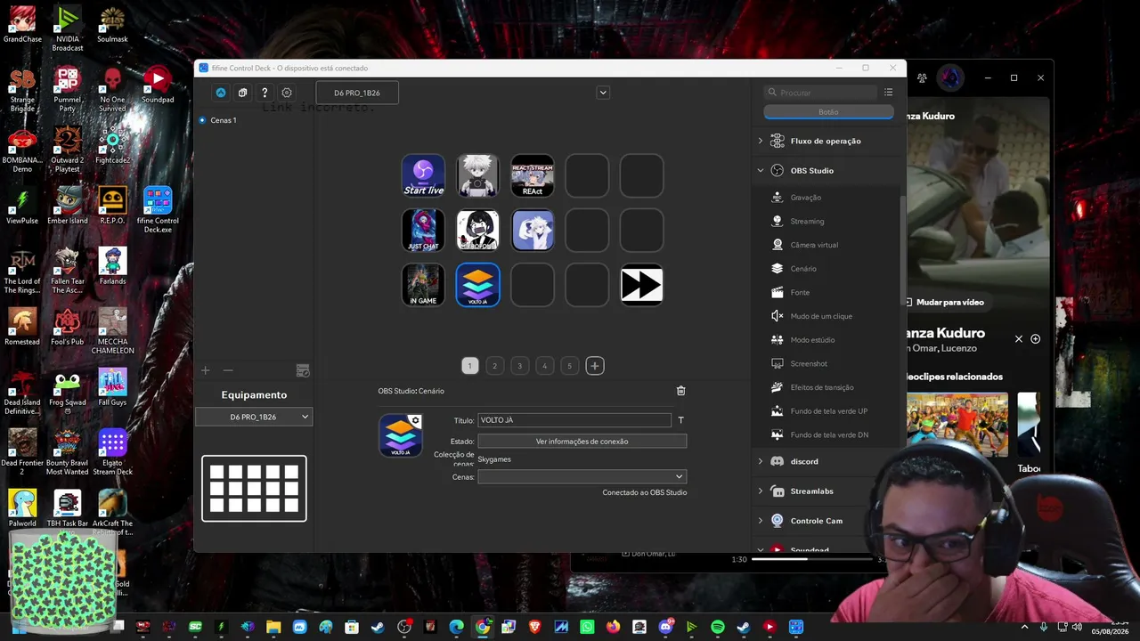Open Steam from the taskbar
1140x641 pixels.
pos(379,627)
